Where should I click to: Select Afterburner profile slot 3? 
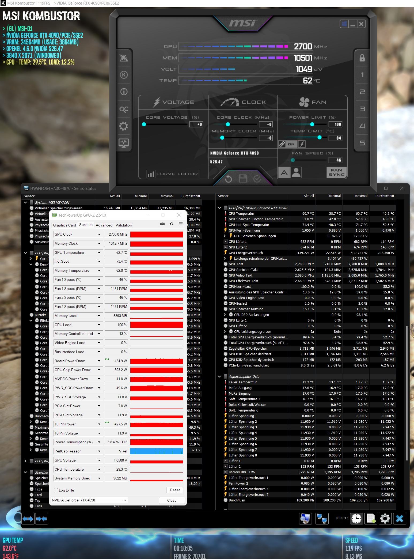[362, 109]
